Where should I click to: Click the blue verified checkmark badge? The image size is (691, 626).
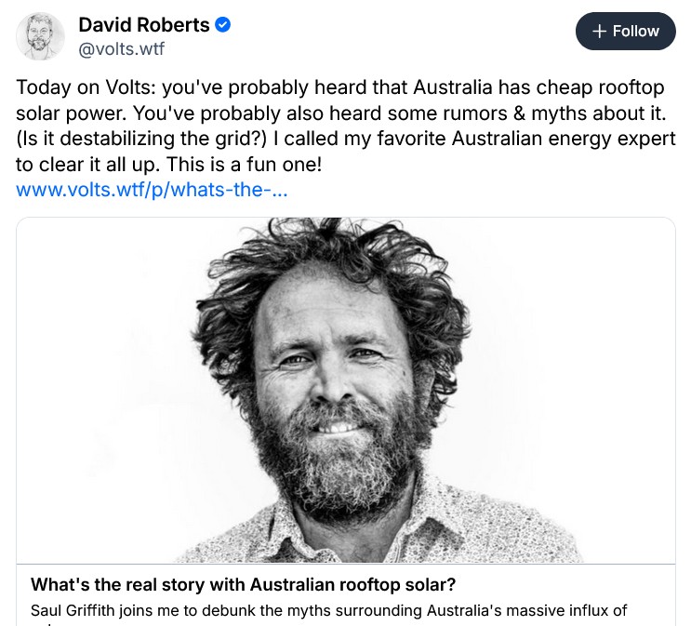tap(223, 25)
